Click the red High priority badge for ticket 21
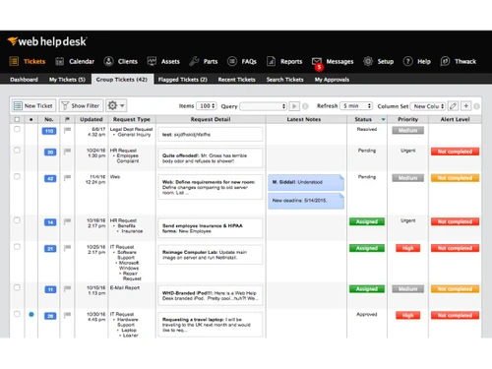Viewport: 492px width, 369px height. pyautogui.click(x=407, y=248)
